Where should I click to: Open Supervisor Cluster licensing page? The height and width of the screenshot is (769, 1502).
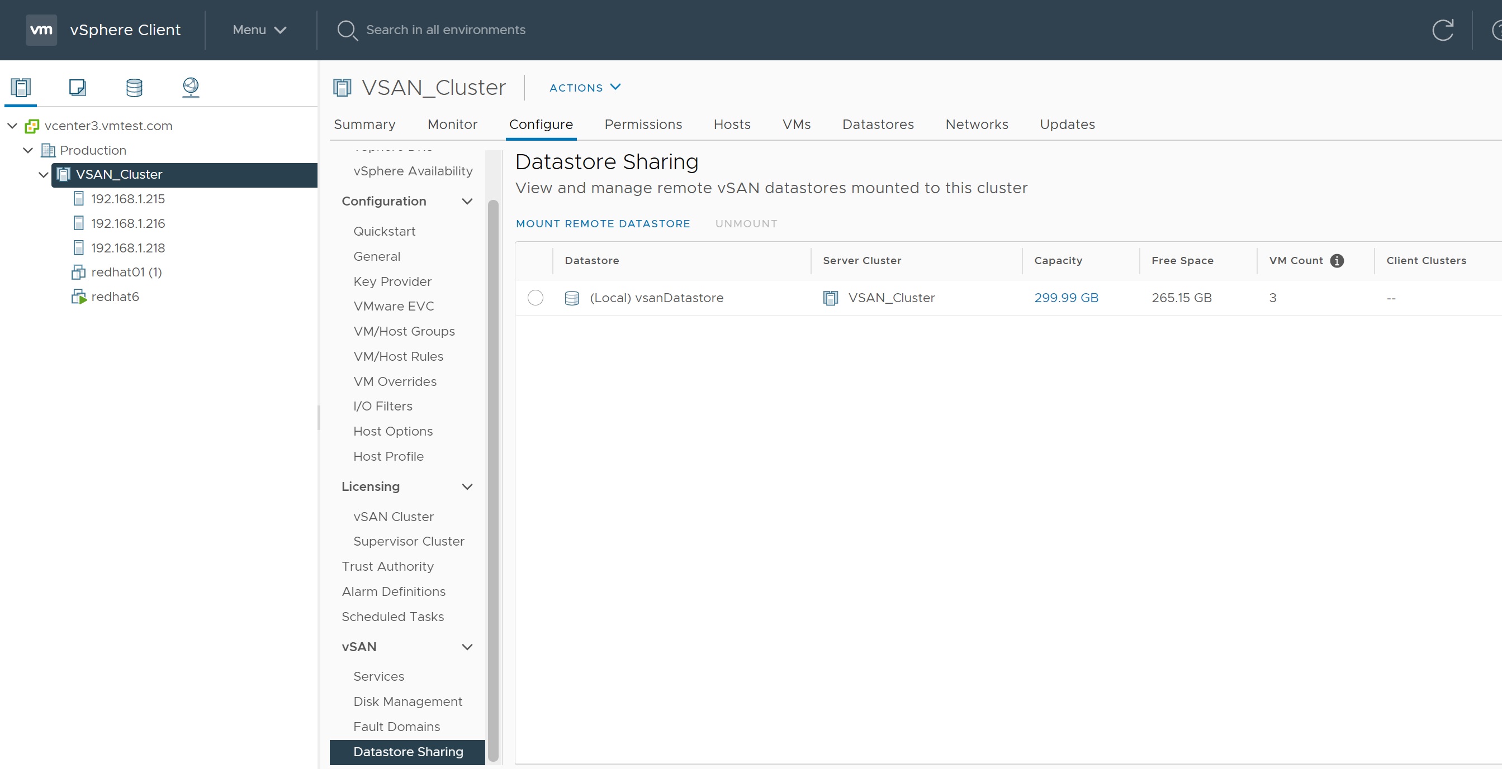[408, 541]
